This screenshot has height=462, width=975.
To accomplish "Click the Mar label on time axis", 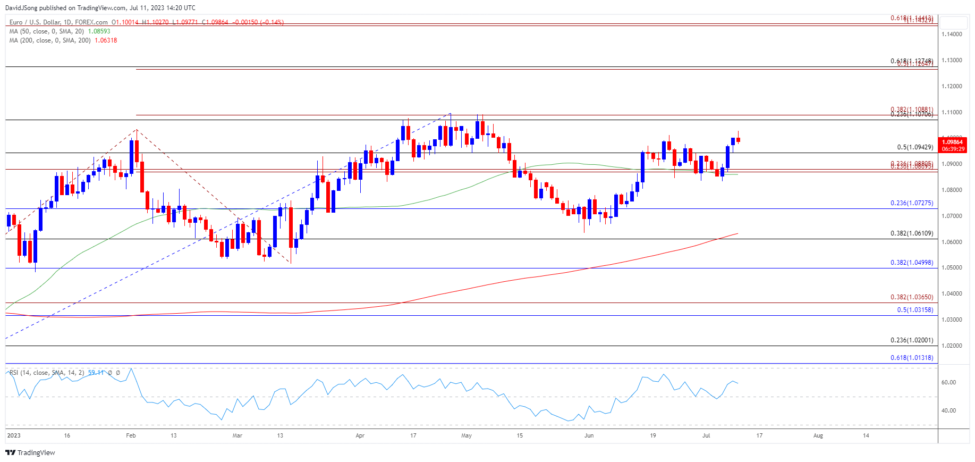I will pos(238,435).
